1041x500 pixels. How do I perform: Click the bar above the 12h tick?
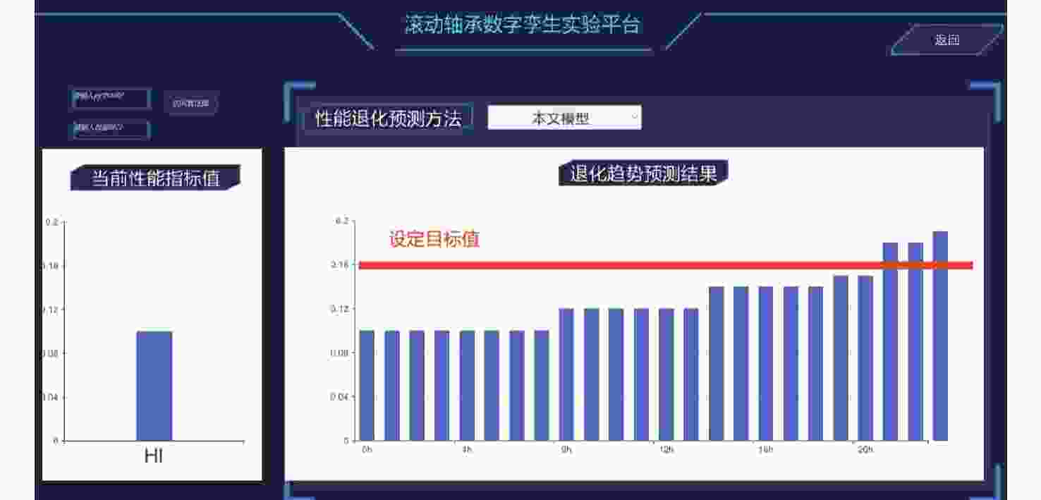click(666, 374)
